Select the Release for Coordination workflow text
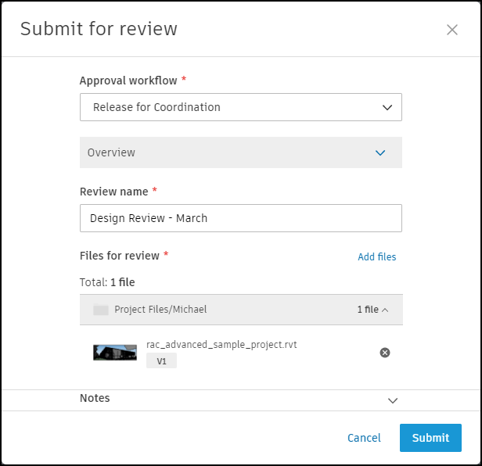 (156, 108)
